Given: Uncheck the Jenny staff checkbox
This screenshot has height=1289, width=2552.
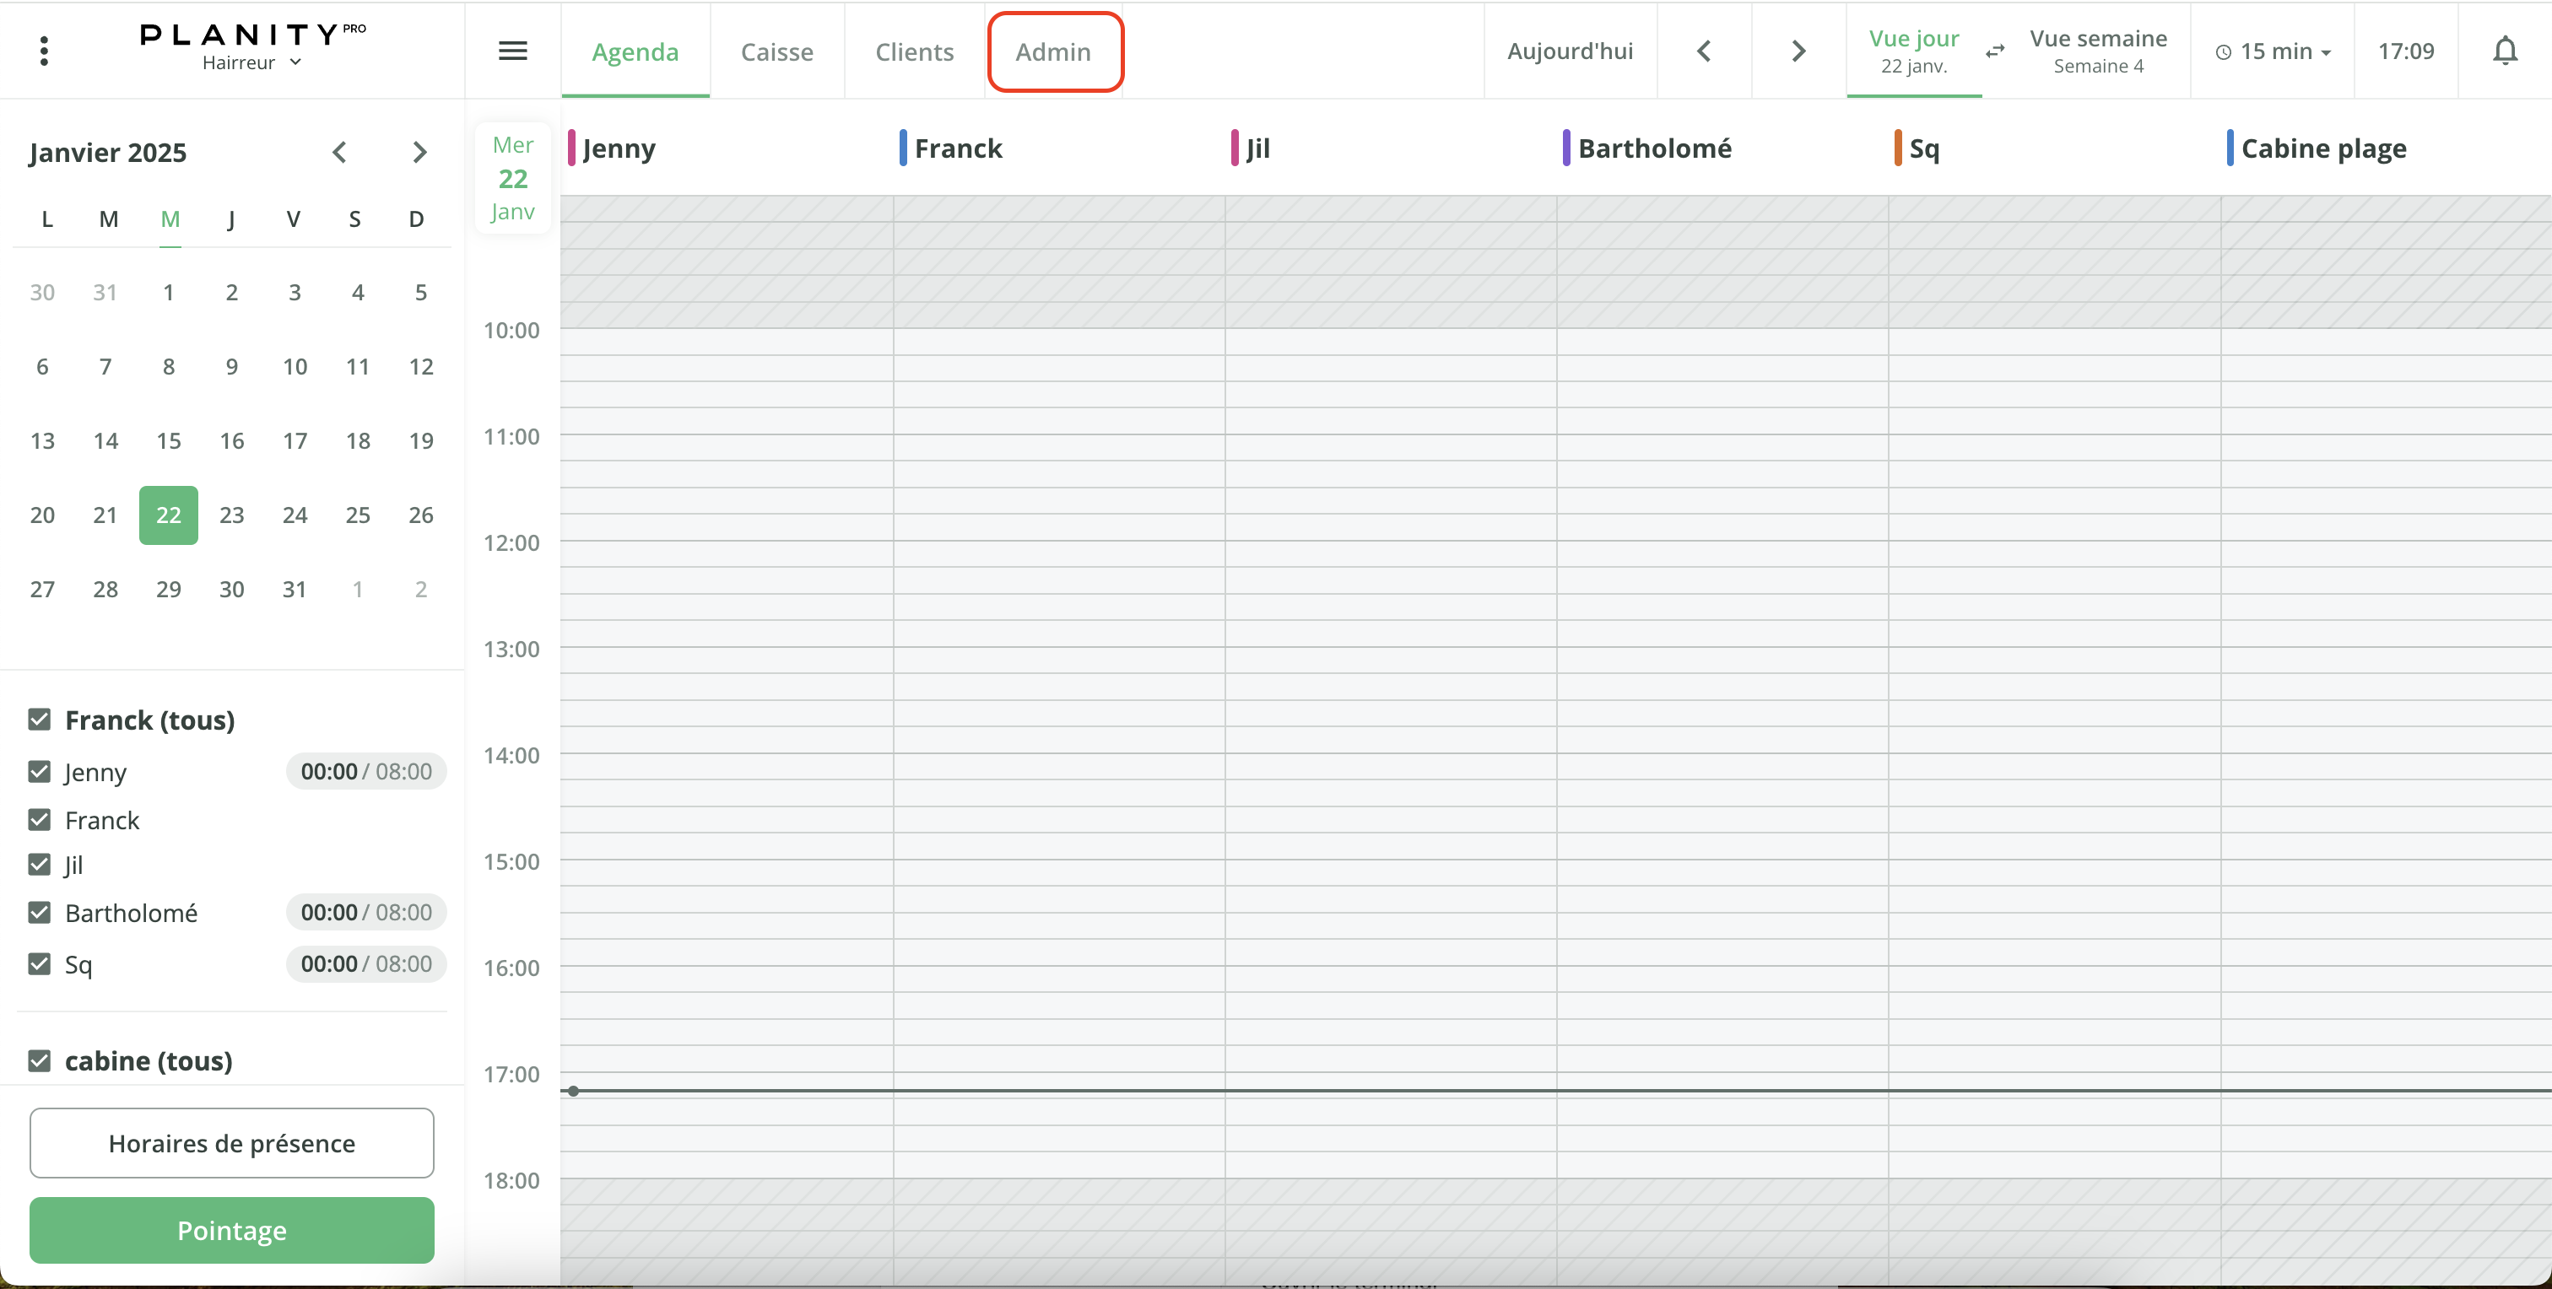Looking at the screenshot, I should 40,771.
